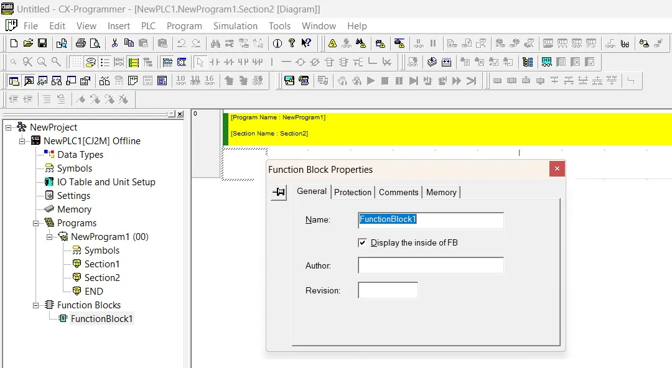Create a new project with New icon
This screenshot has width=672, height=368.
tap(14, 44)
